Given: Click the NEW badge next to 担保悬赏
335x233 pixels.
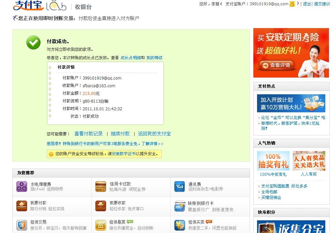Looking at the screenshot, I should click(x=130, y=222).
